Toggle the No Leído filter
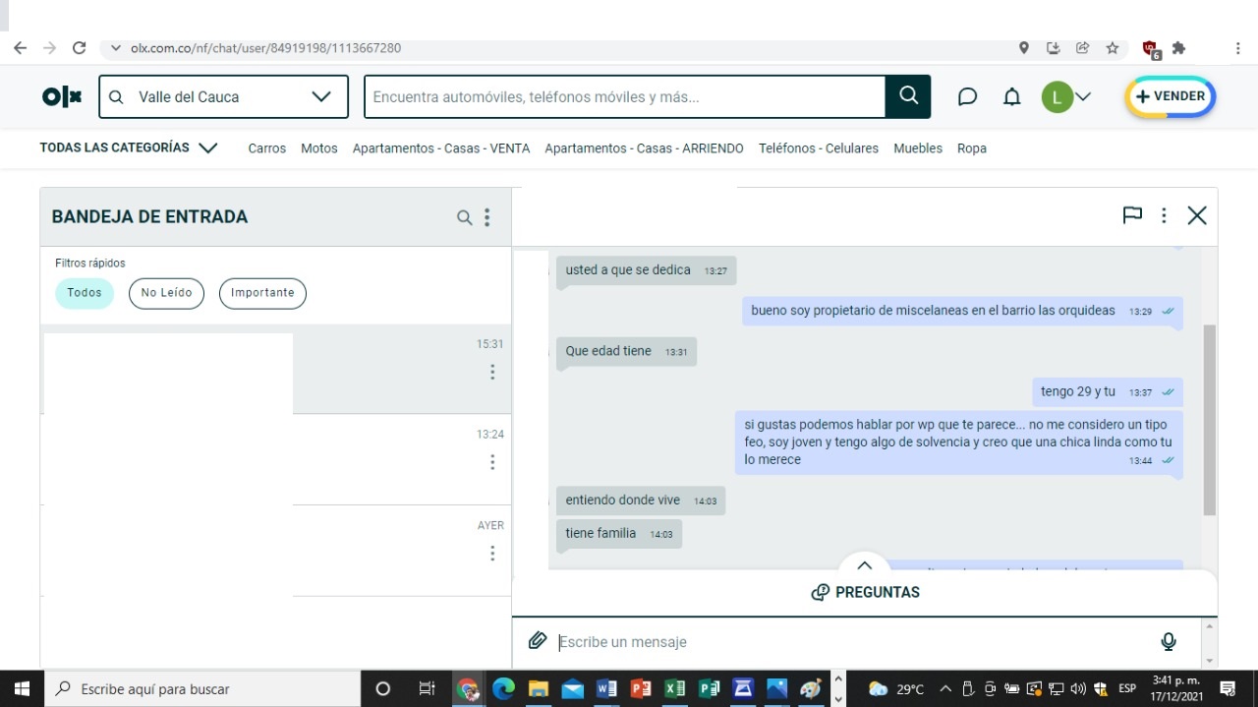1258x707 pixels. (166, 293)
